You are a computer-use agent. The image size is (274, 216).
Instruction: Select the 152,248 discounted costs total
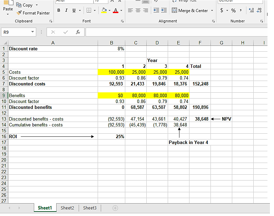click(x=200, y=84)
